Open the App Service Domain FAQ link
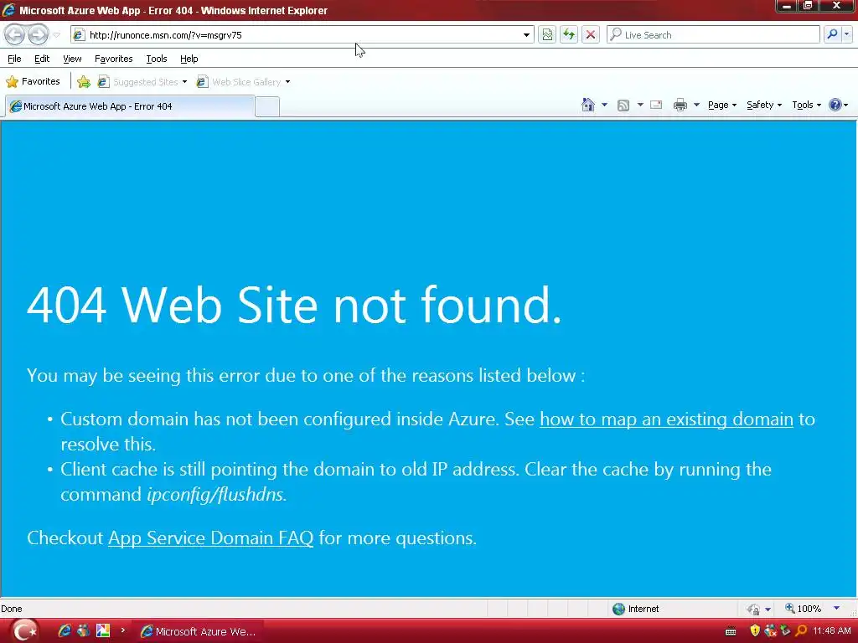 pos(210,538)
